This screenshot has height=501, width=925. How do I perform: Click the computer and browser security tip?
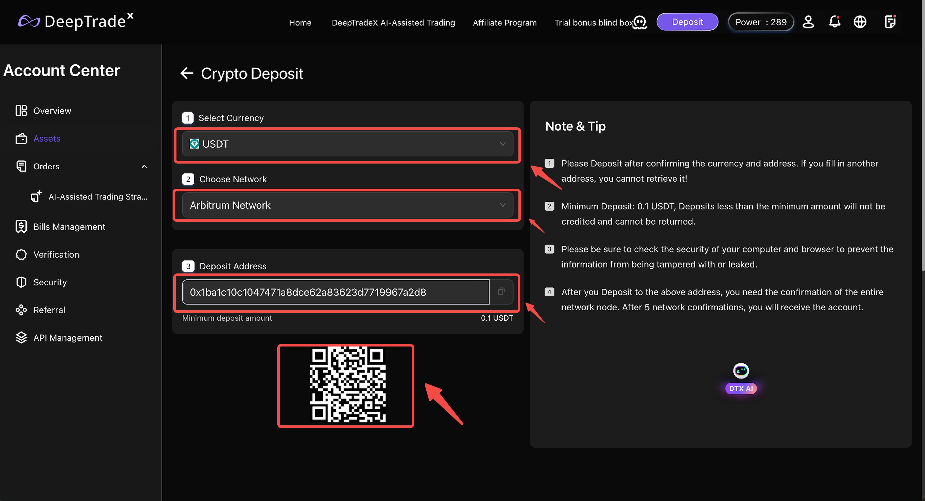(x=727, y=257)
